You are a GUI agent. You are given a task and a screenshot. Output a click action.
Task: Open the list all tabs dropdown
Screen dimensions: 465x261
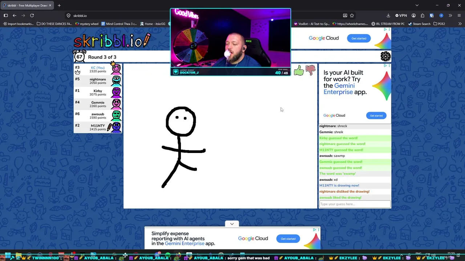417,5
